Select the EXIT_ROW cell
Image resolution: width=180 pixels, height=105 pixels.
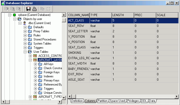coord(79,74)
